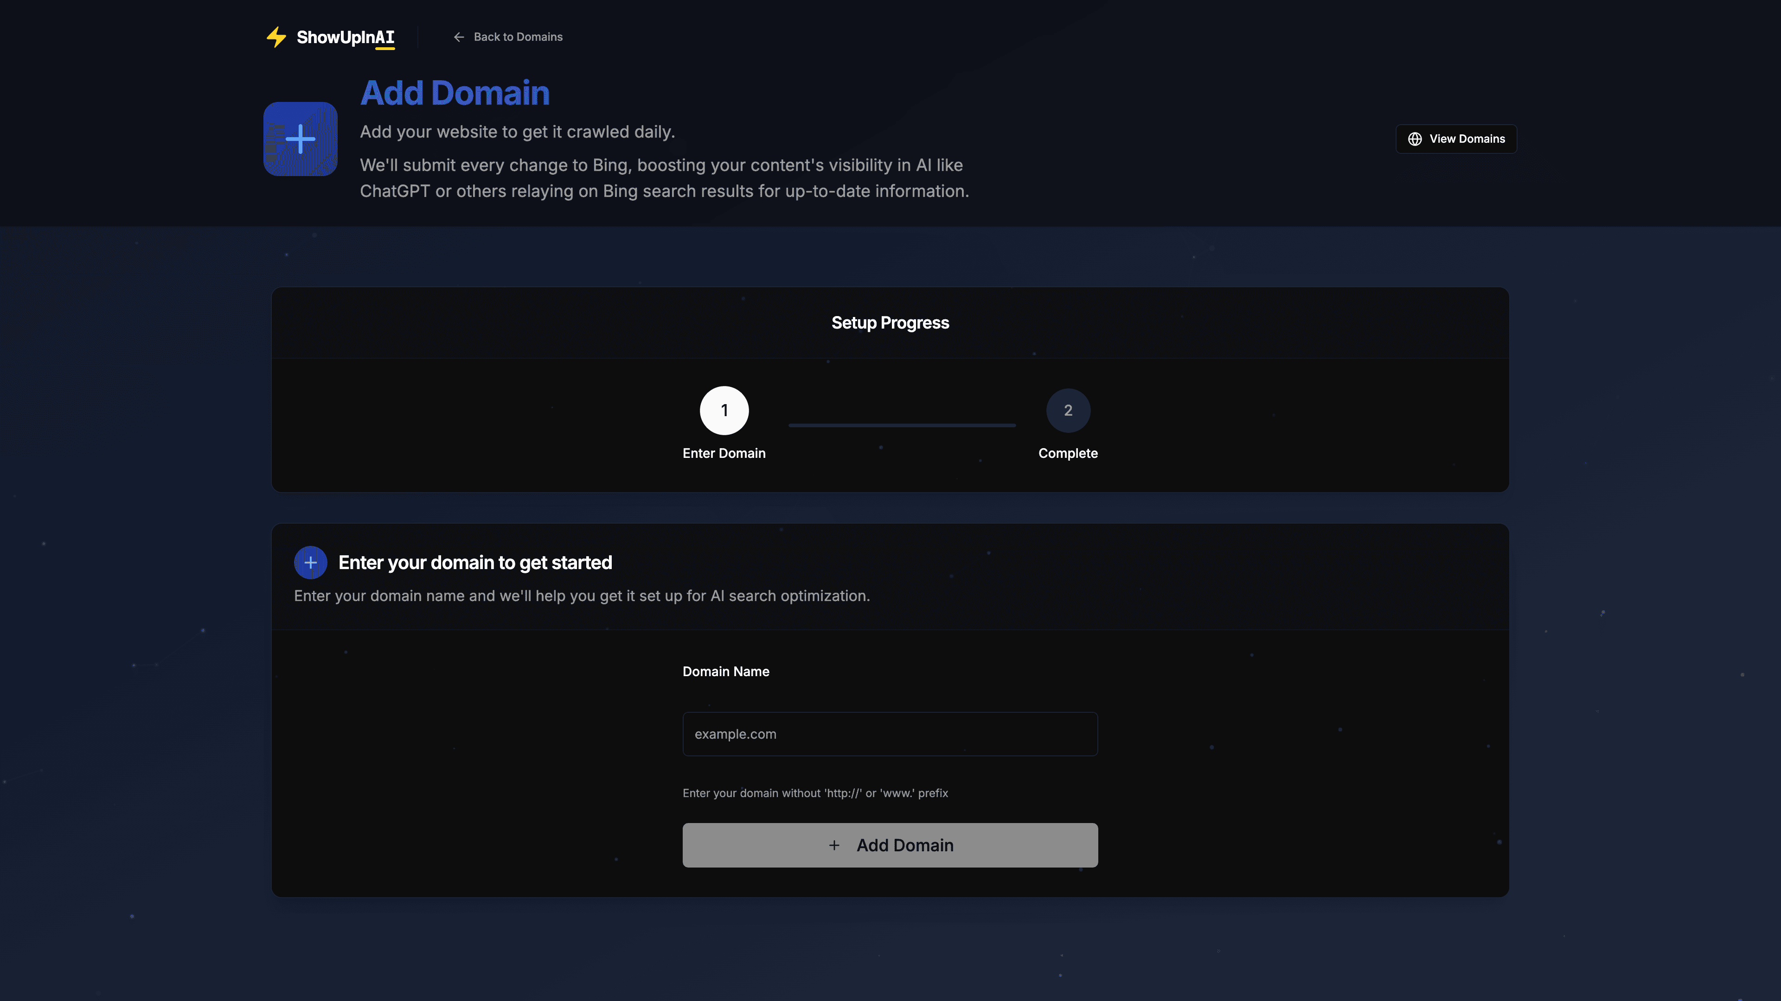
Task: Click the Enter your domain to get started heading
Action: pos(475,562)
